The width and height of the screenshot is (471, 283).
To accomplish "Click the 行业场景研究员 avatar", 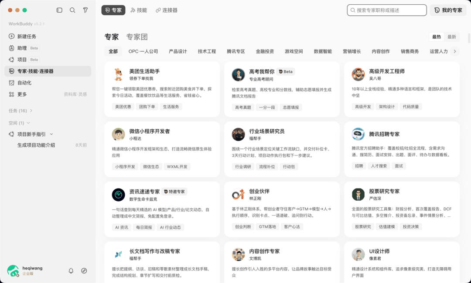I will [x=238, y=134].
